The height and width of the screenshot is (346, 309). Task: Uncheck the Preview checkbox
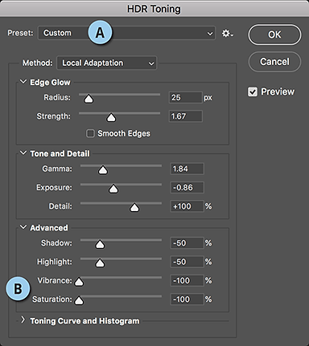[x=253, y=92]
